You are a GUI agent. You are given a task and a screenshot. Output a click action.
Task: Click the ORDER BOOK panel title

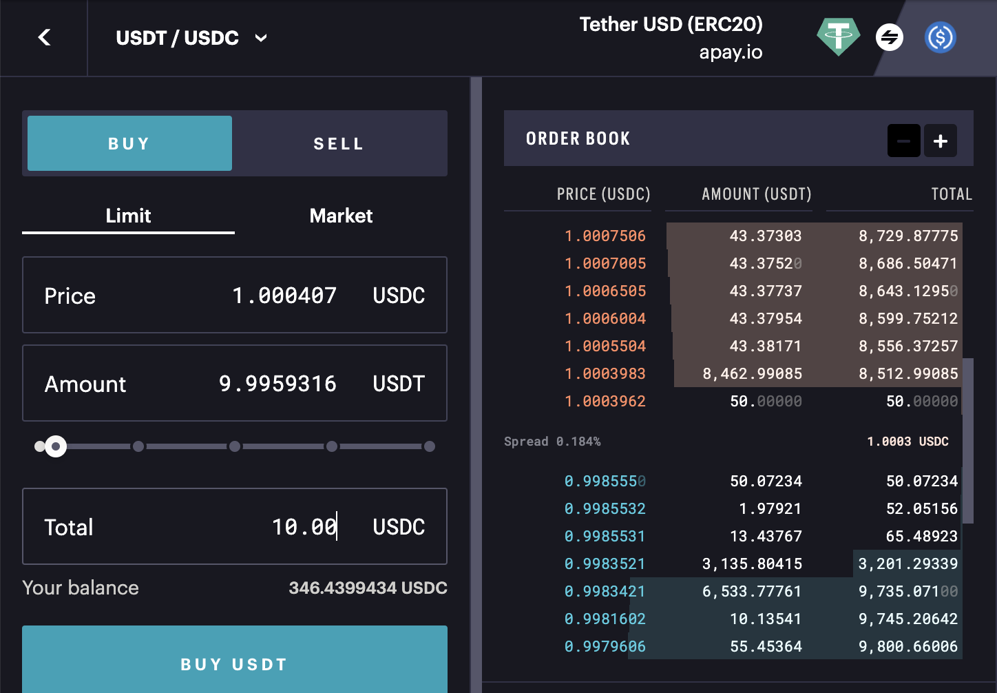(578, 138)
